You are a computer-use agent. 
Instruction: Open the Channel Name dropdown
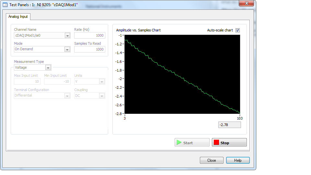[67, 36]
